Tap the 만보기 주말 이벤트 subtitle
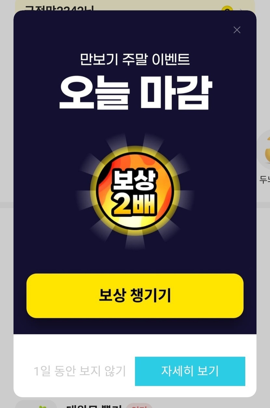 pyautogui.click(x=135, y=59)
